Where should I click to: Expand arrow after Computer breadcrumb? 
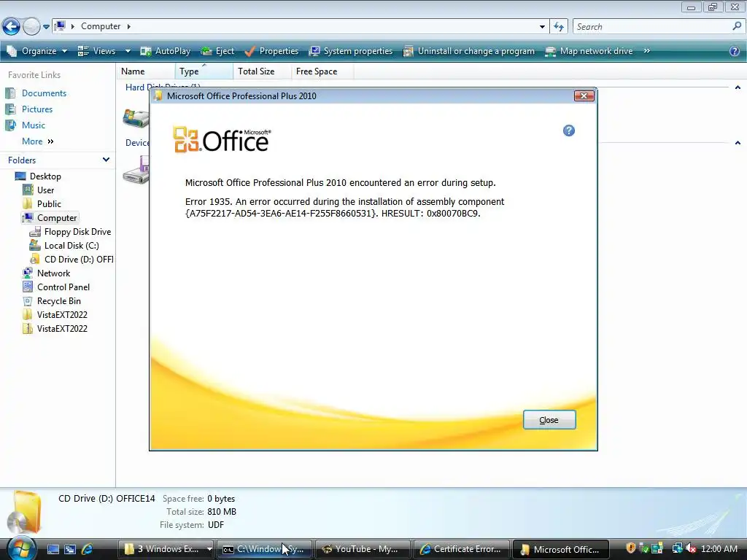pos(128,26)
